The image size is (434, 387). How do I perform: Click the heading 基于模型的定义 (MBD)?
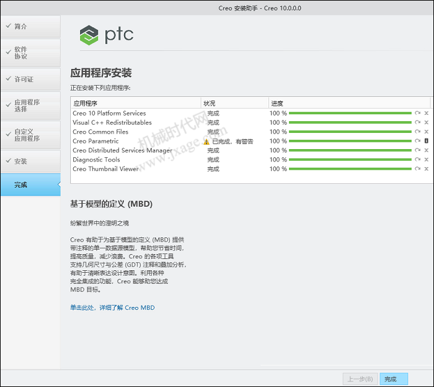[x=111, y=204]
